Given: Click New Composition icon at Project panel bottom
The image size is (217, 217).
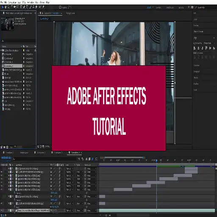Looking at the screenshot, I should 7,147.
